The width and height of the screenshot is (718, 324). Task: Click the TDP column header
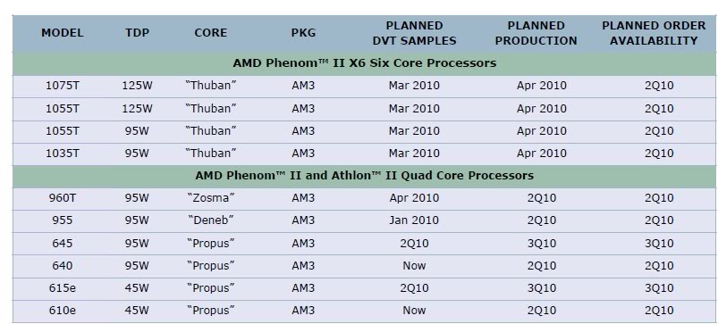(138, 33)
